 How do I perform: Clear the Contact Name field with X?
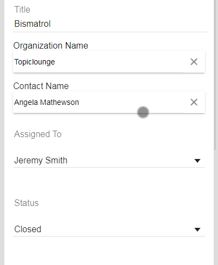[194, 102]
